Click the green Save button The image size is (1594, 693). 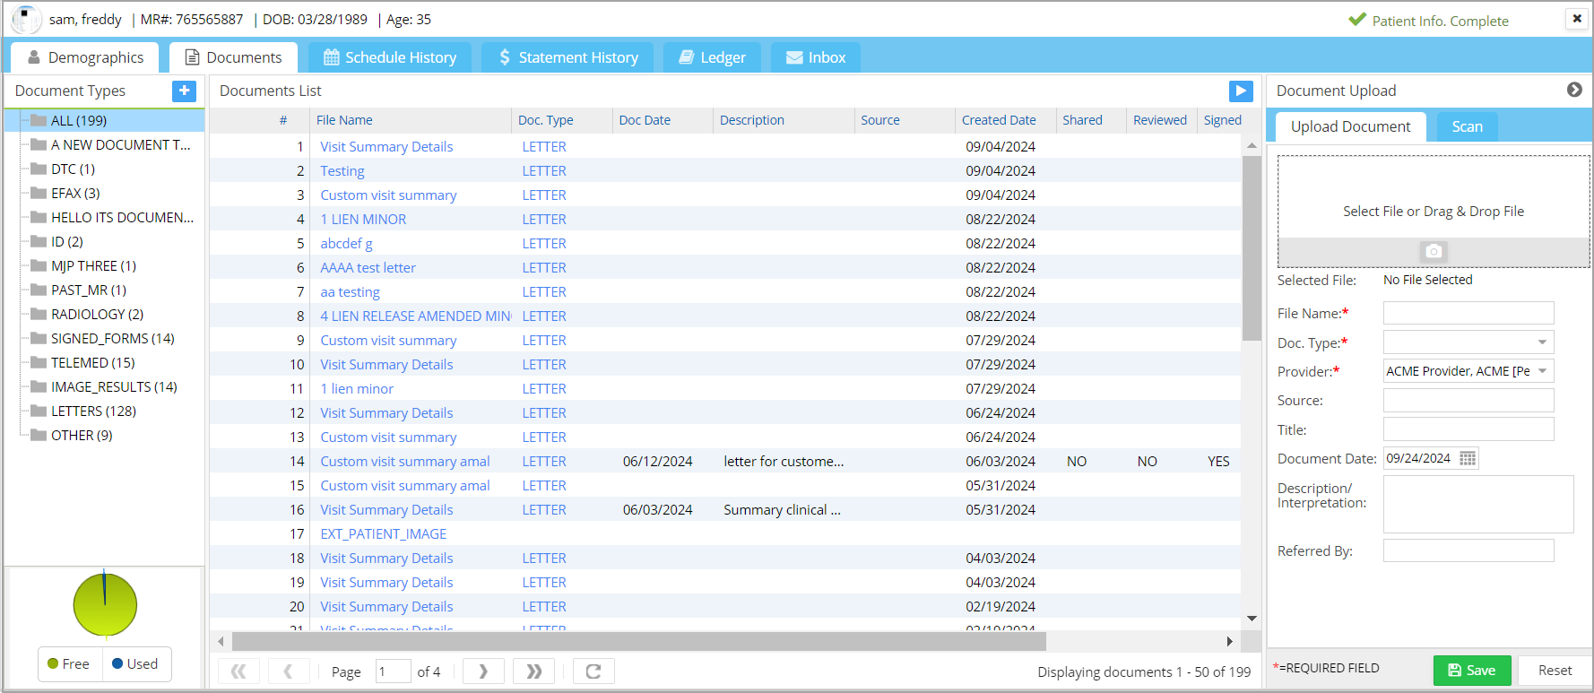1471,671
